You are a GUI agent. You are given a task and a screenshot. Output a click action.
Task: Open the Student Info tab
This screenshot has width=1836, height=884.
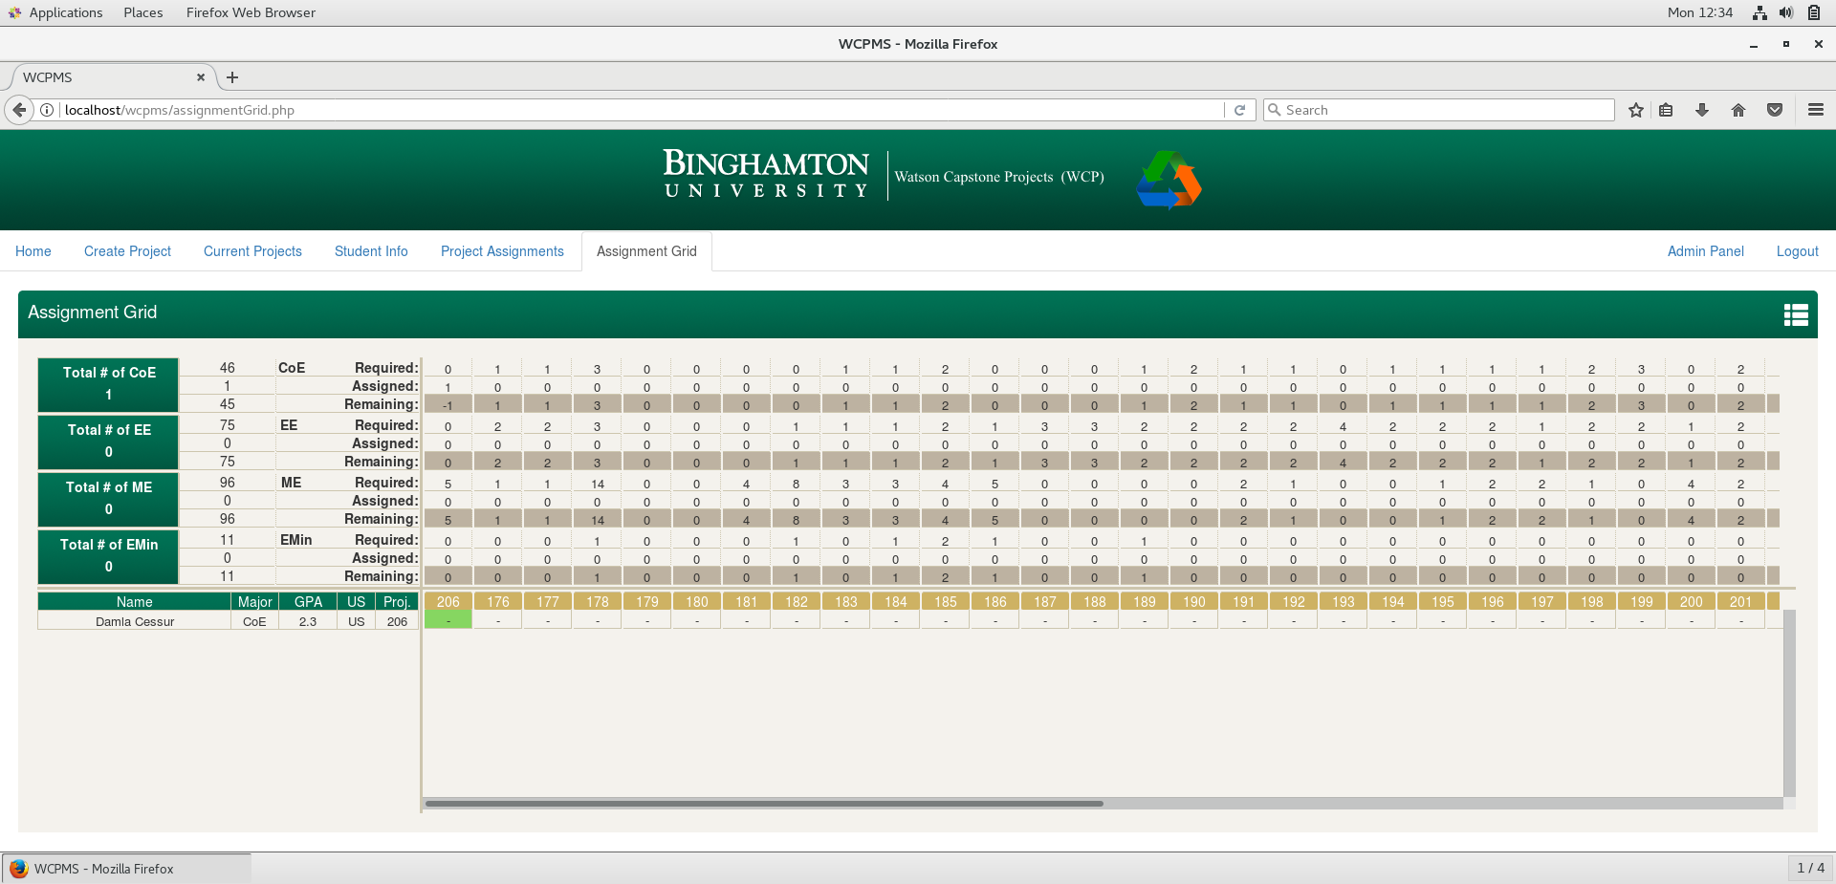click(x=371, y=251)
